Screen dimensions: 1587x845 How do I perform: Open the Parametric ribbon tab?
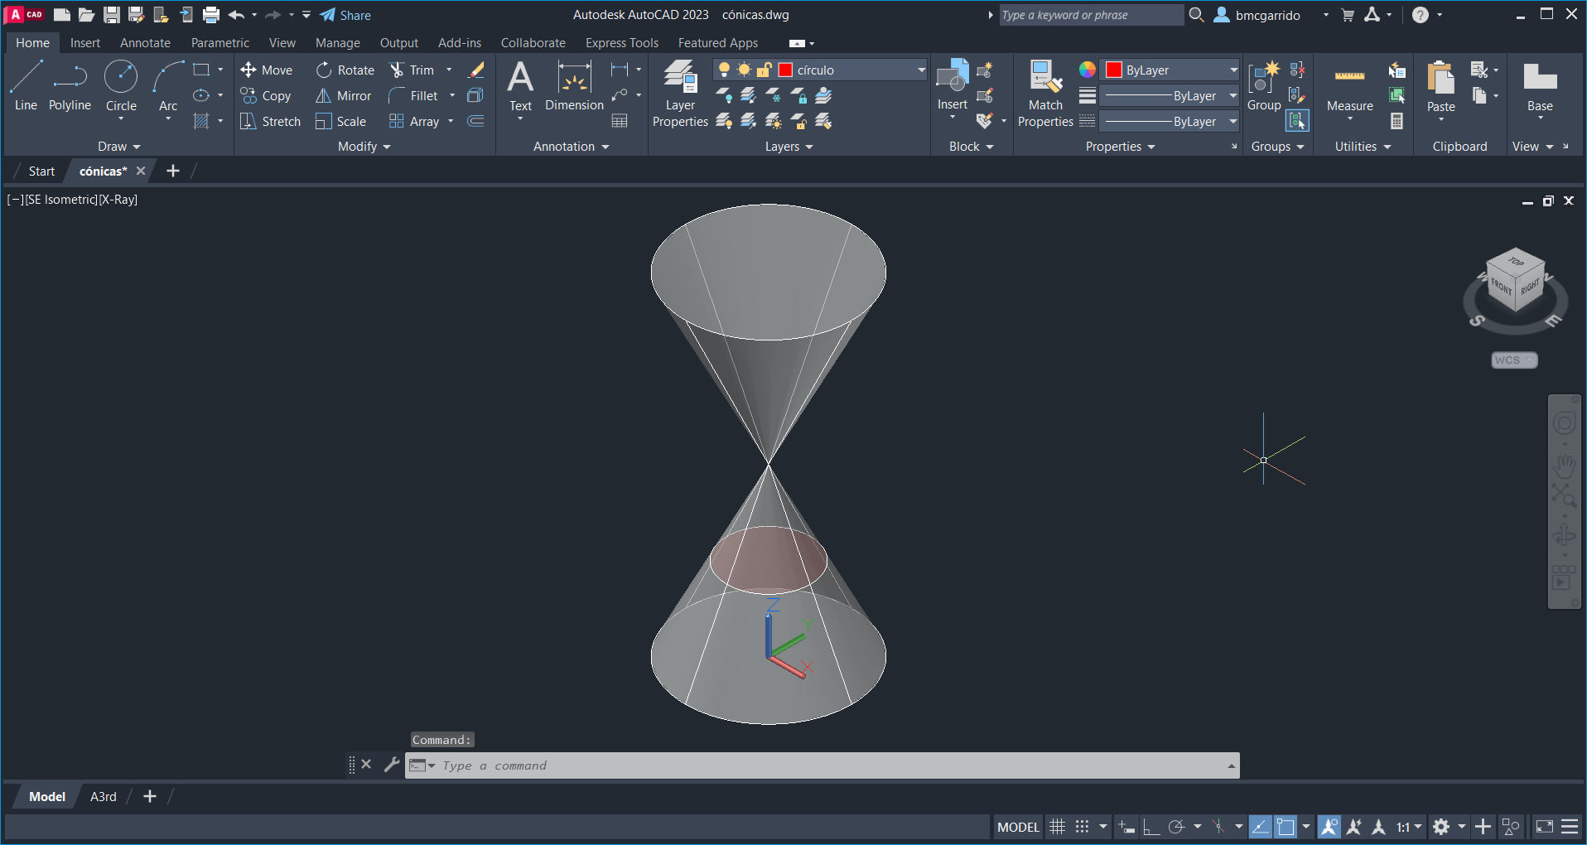click(x=219, y=43)
